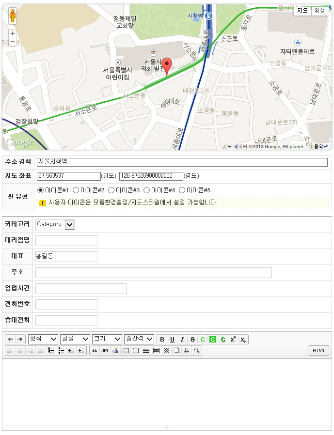Click the page break icon
The image size is (334, 435).
click(156, 350)
